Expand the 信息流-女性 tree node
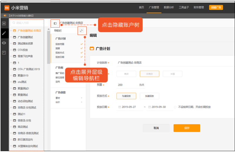The width and height of the screenshot is (235, 152). (x=11, y=120)
